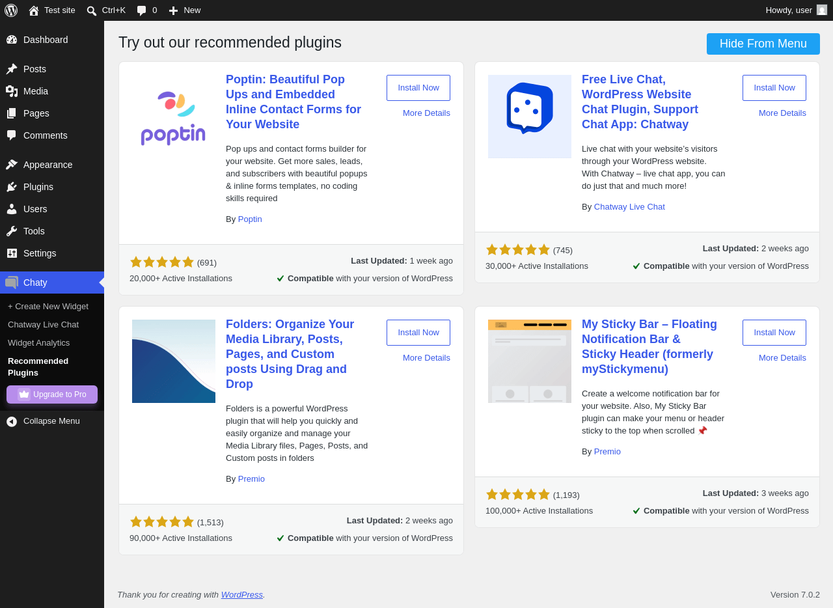Open the Poptin plugin title link

[x=294, y=102]
